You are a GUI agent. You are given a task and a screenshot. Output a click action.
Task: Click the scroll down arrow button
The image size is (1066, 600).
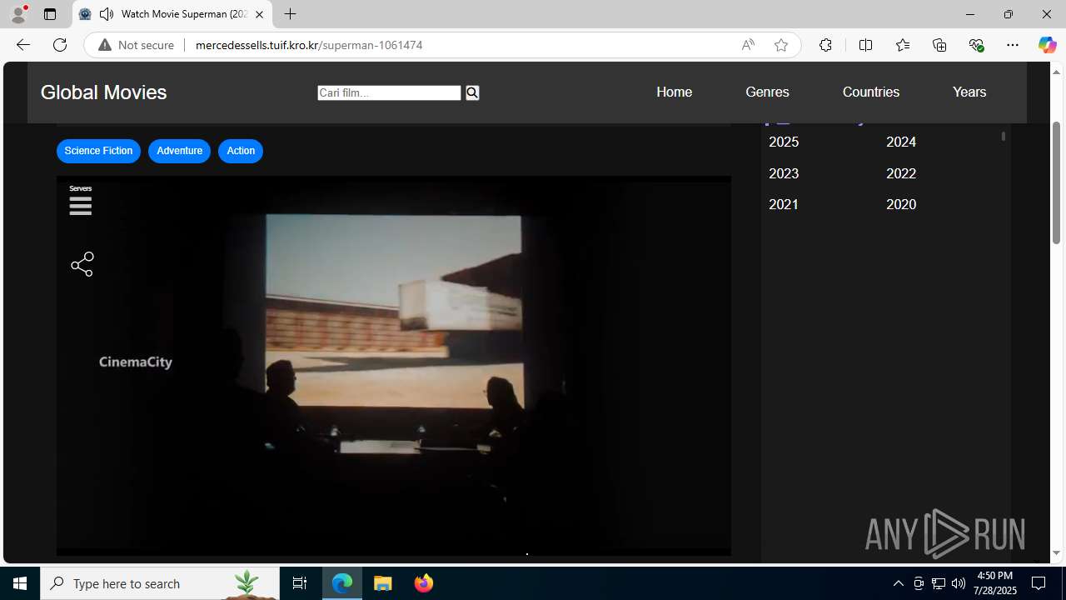click(x=1056, y=552)
